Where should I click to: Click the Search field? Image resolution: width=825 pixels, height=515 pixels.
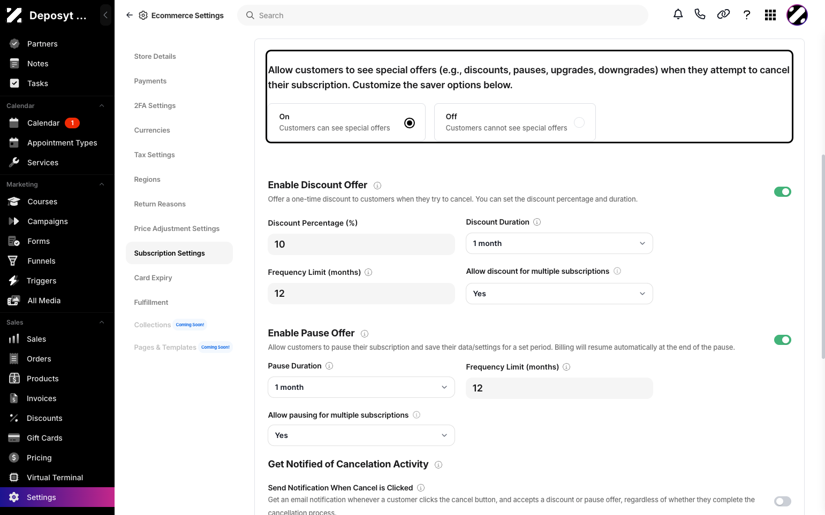pos(443,16)
